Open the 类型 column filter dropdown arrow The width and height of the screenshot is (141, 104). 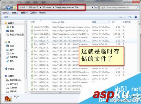pyautogui.click(x=109, y=22)
